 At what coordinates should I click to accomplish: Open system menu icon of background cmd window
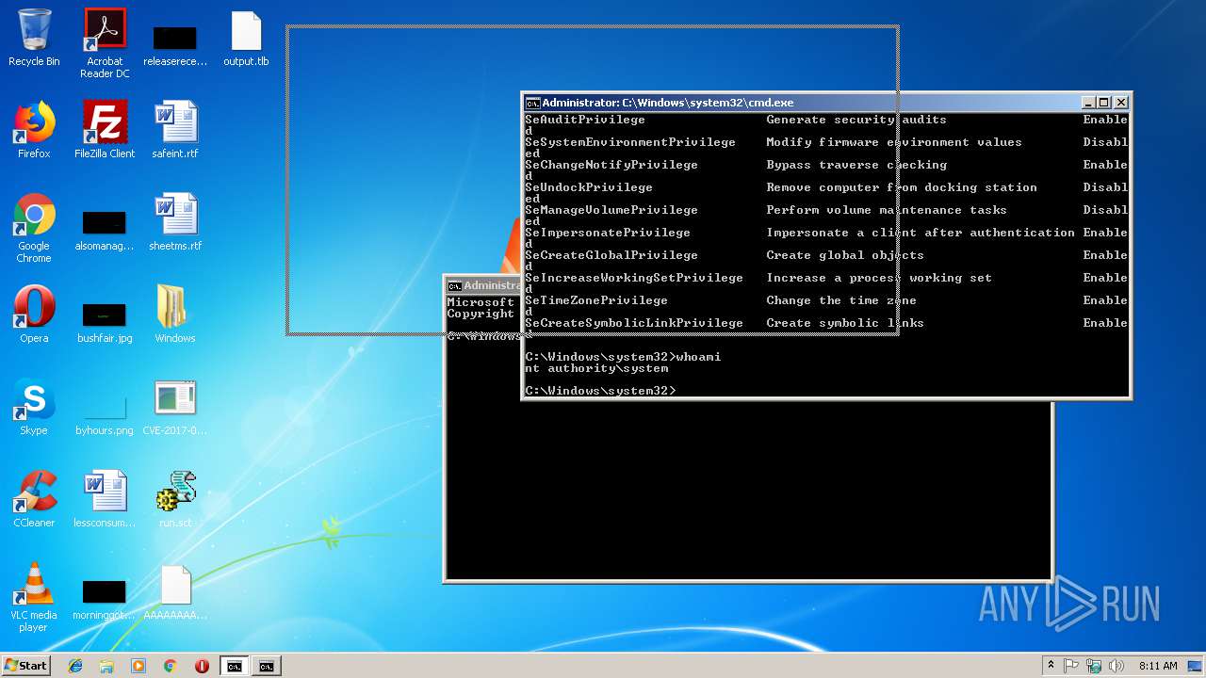pyautogui.click(x=454, y=285)
